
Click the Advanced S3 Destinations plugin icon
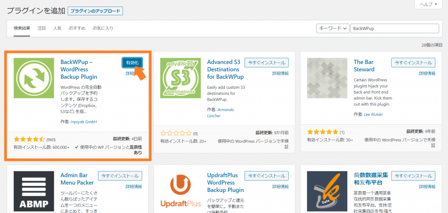[x=180, y=78]
